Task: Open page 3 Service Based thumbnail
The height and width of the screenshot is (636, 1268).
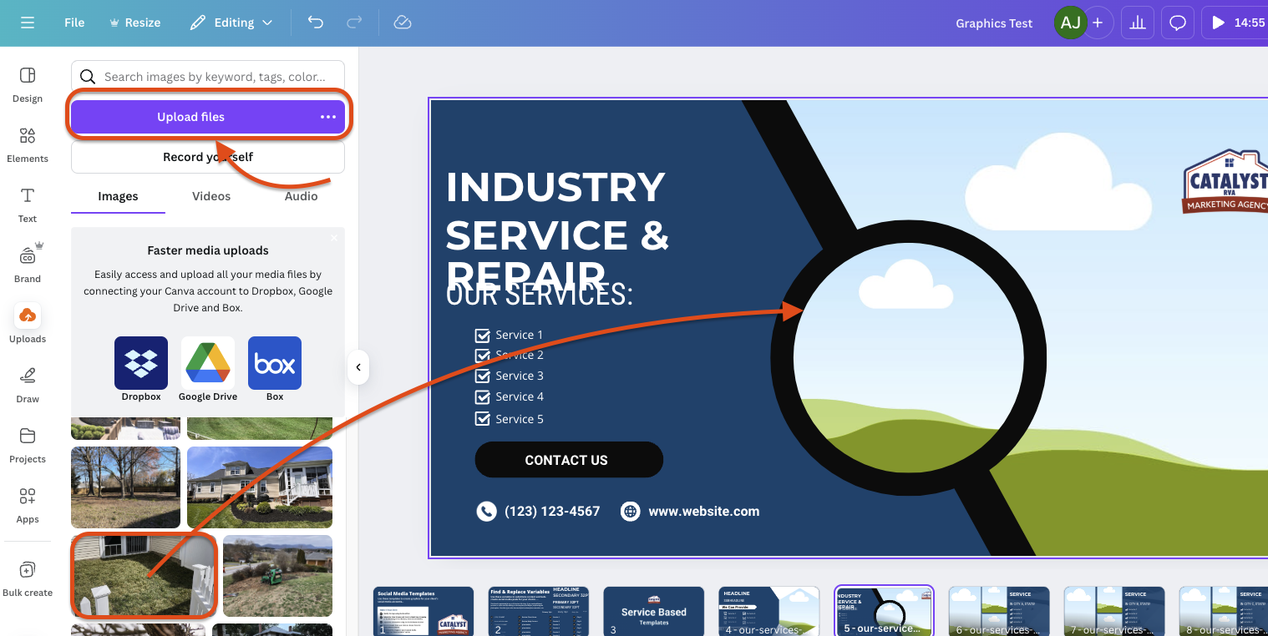Action: click(x=653, y=611)
